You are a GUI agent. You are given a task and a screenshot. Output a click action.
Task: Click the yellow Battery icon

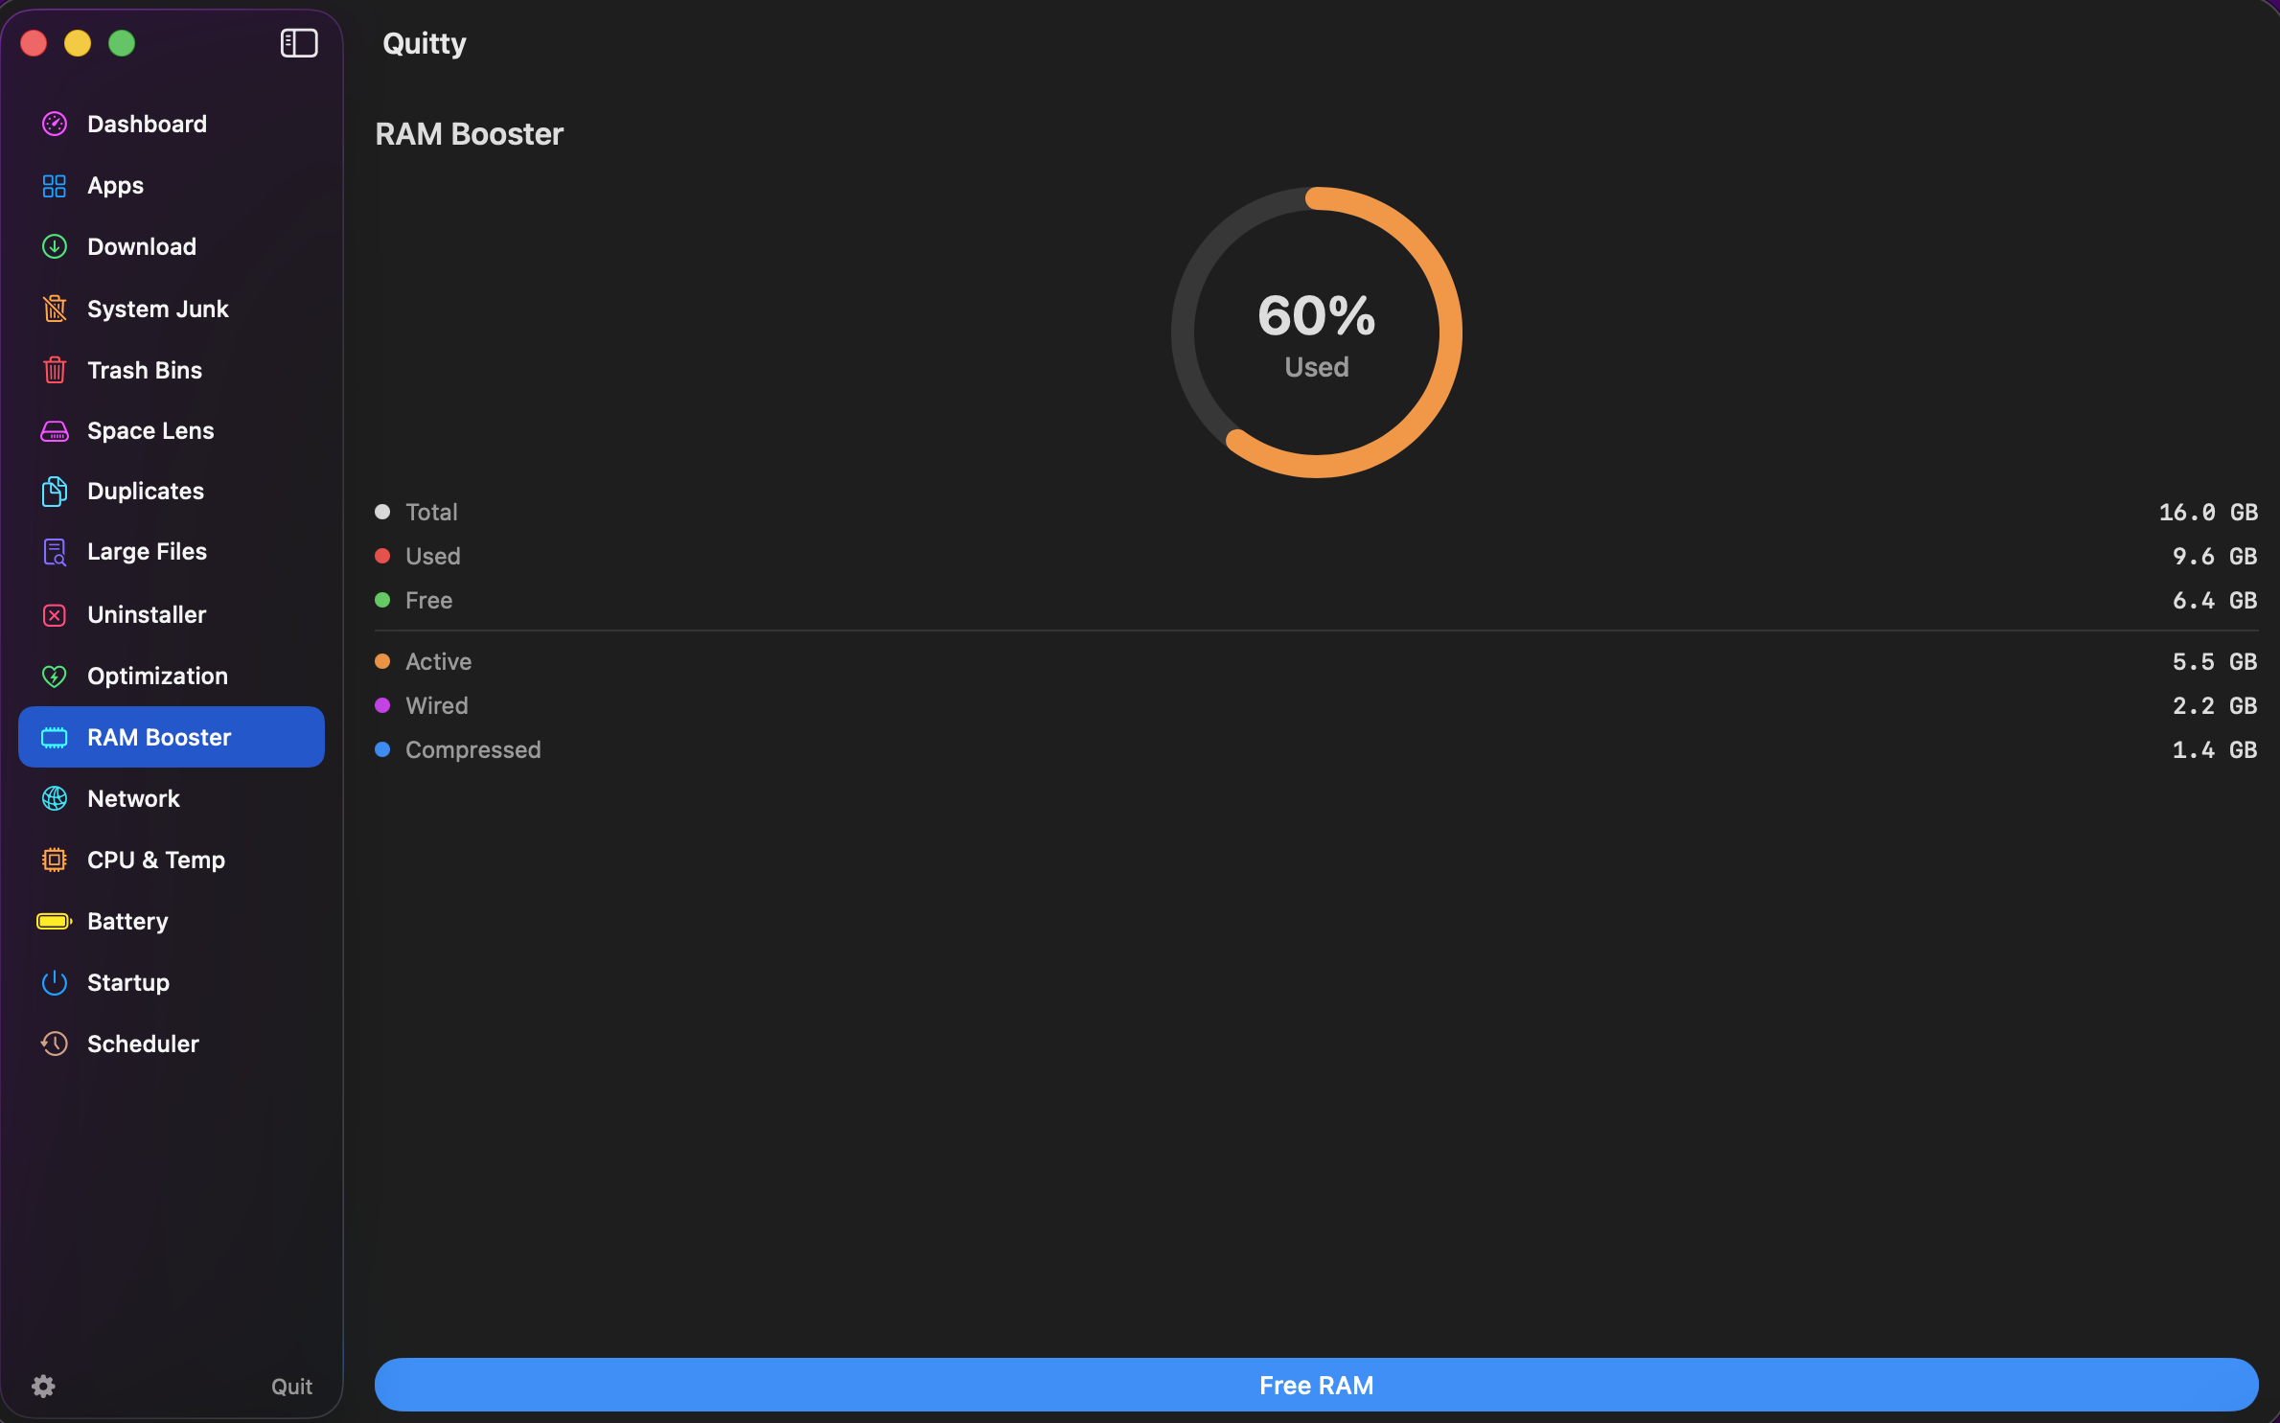(x=55, y=921)
